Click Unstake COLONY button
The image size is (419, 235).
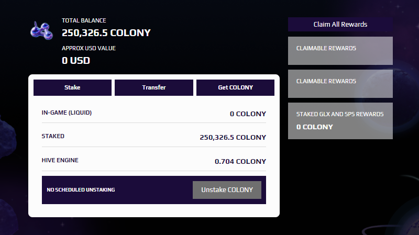[227, 190]
